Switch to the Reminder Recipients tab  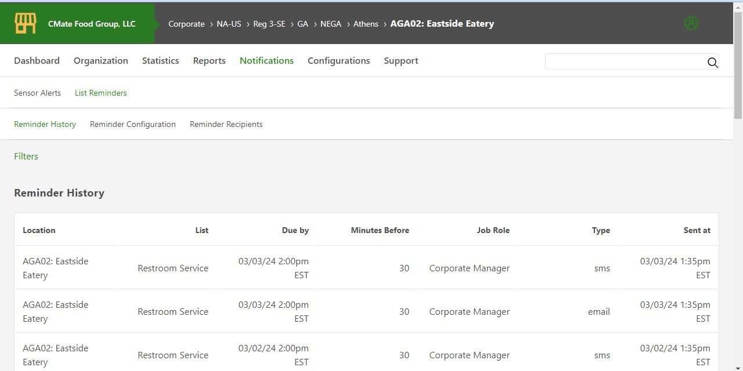pos(226,124)
